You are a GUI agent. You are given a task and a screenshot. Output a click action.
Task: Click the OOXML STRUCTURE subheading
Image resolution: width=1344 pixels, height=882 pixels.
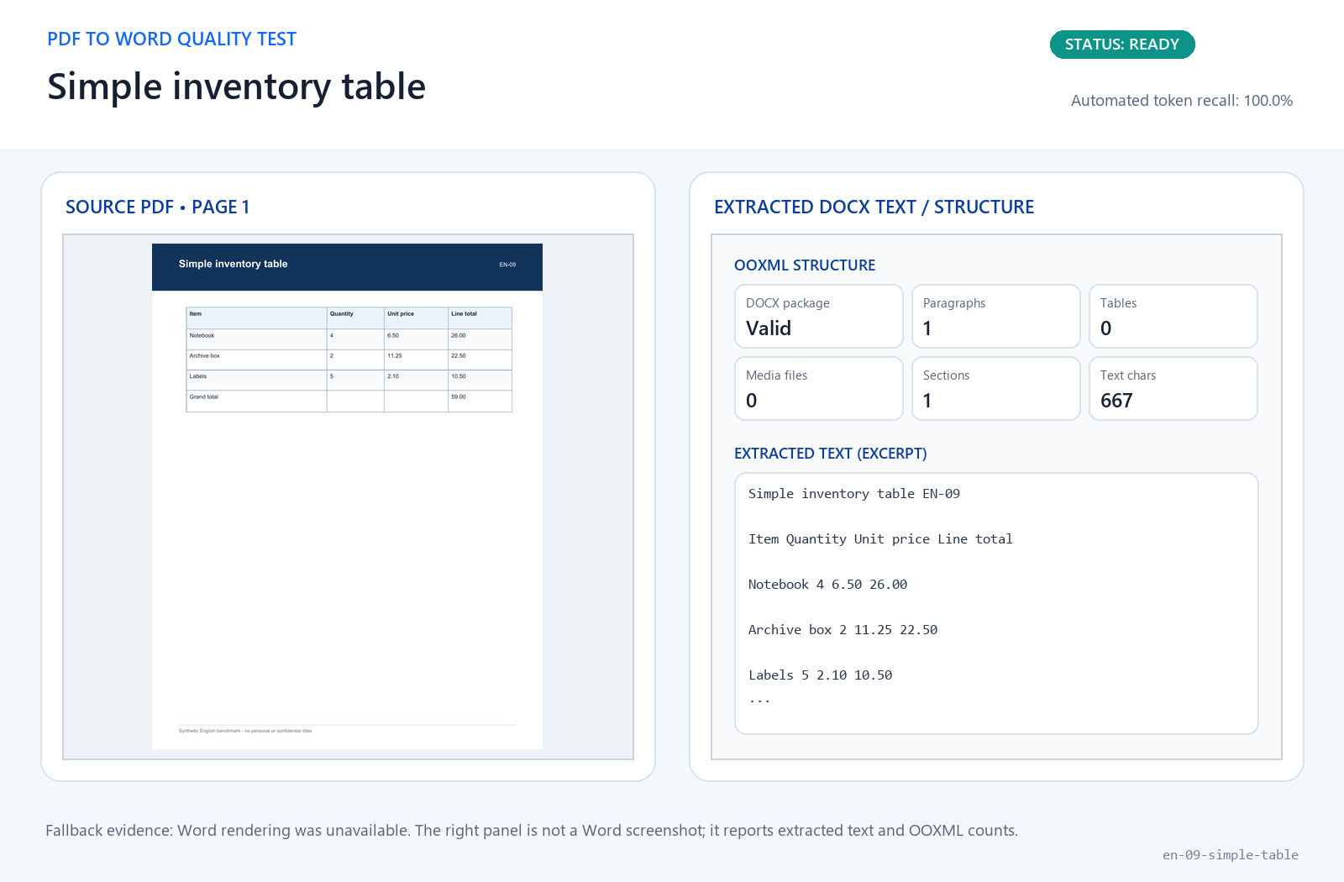coord(805,265)
